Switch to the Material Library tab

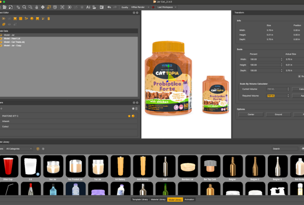[x=157, y=200]
